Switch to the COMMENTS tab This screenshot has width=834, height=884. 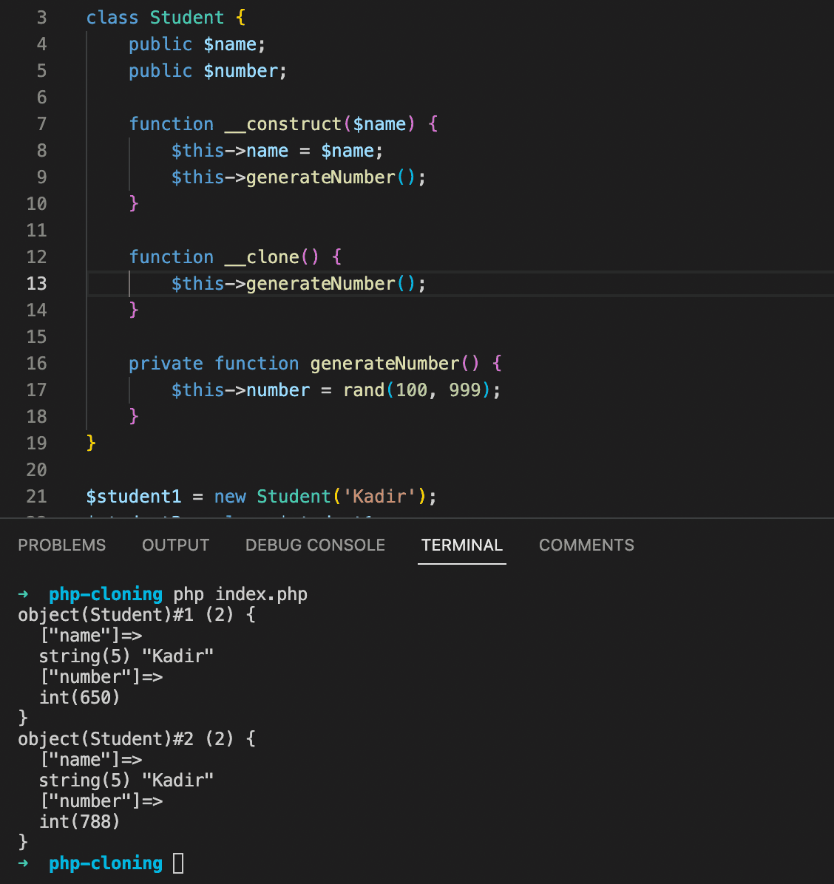[x=586, y=545]
